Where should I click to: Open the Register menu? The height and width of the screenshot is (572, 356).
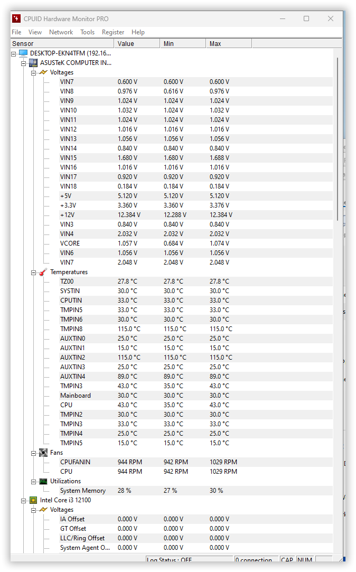(113, 32)
